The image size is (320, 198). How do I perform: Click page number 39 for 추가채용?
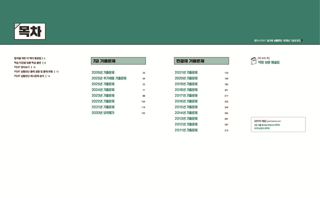144,78
